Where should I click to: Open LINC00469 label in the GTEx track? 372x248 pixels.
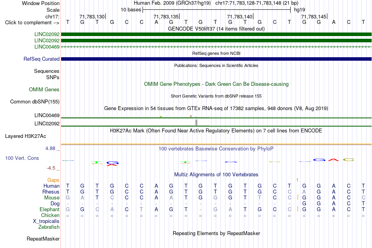pyautogui.click(x=47, y=115)
